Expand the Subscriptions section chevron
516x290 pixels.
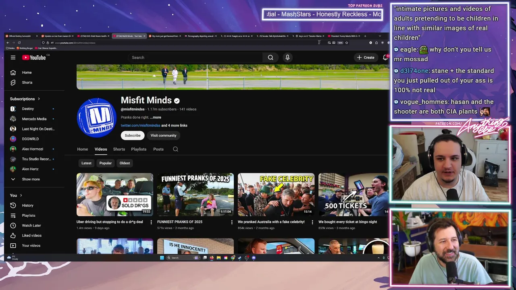(39, 99)
